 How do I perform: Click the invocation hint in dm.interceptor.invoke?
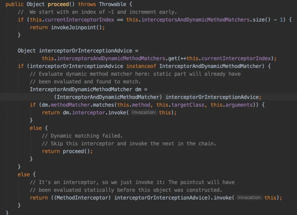pyautogui.click(x=144, y=112)
